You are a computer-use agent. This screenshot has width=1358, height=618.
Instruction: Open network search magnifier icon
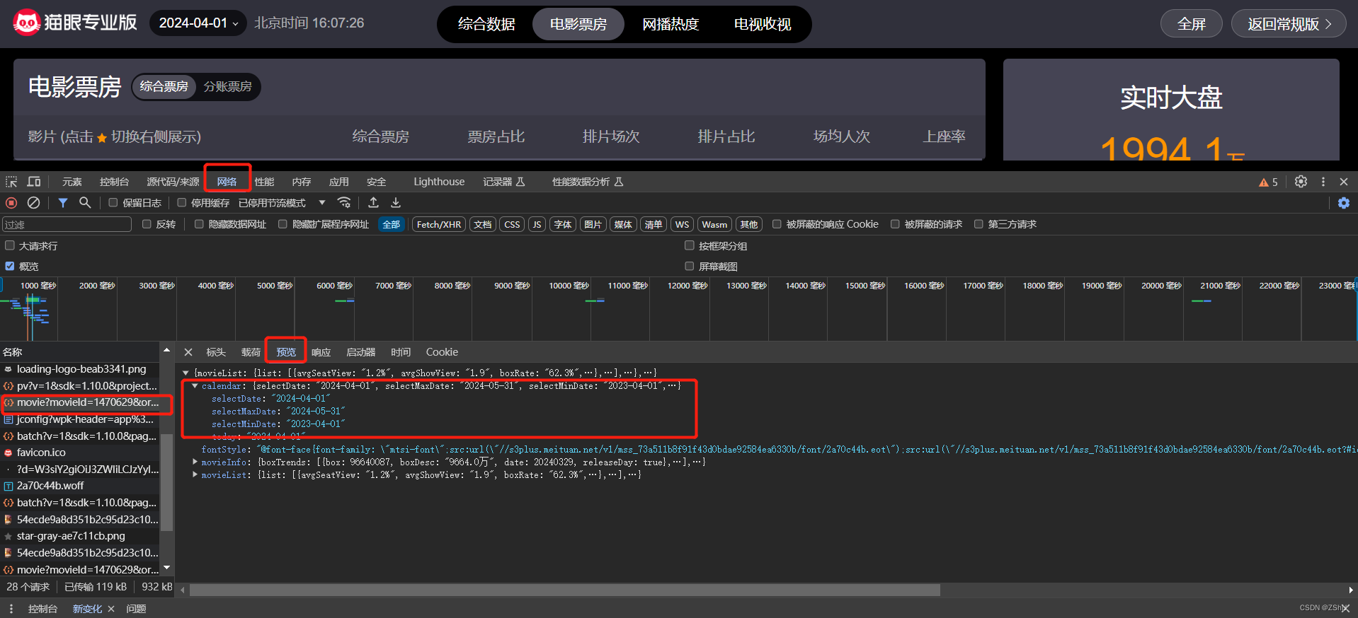point(85,203)
